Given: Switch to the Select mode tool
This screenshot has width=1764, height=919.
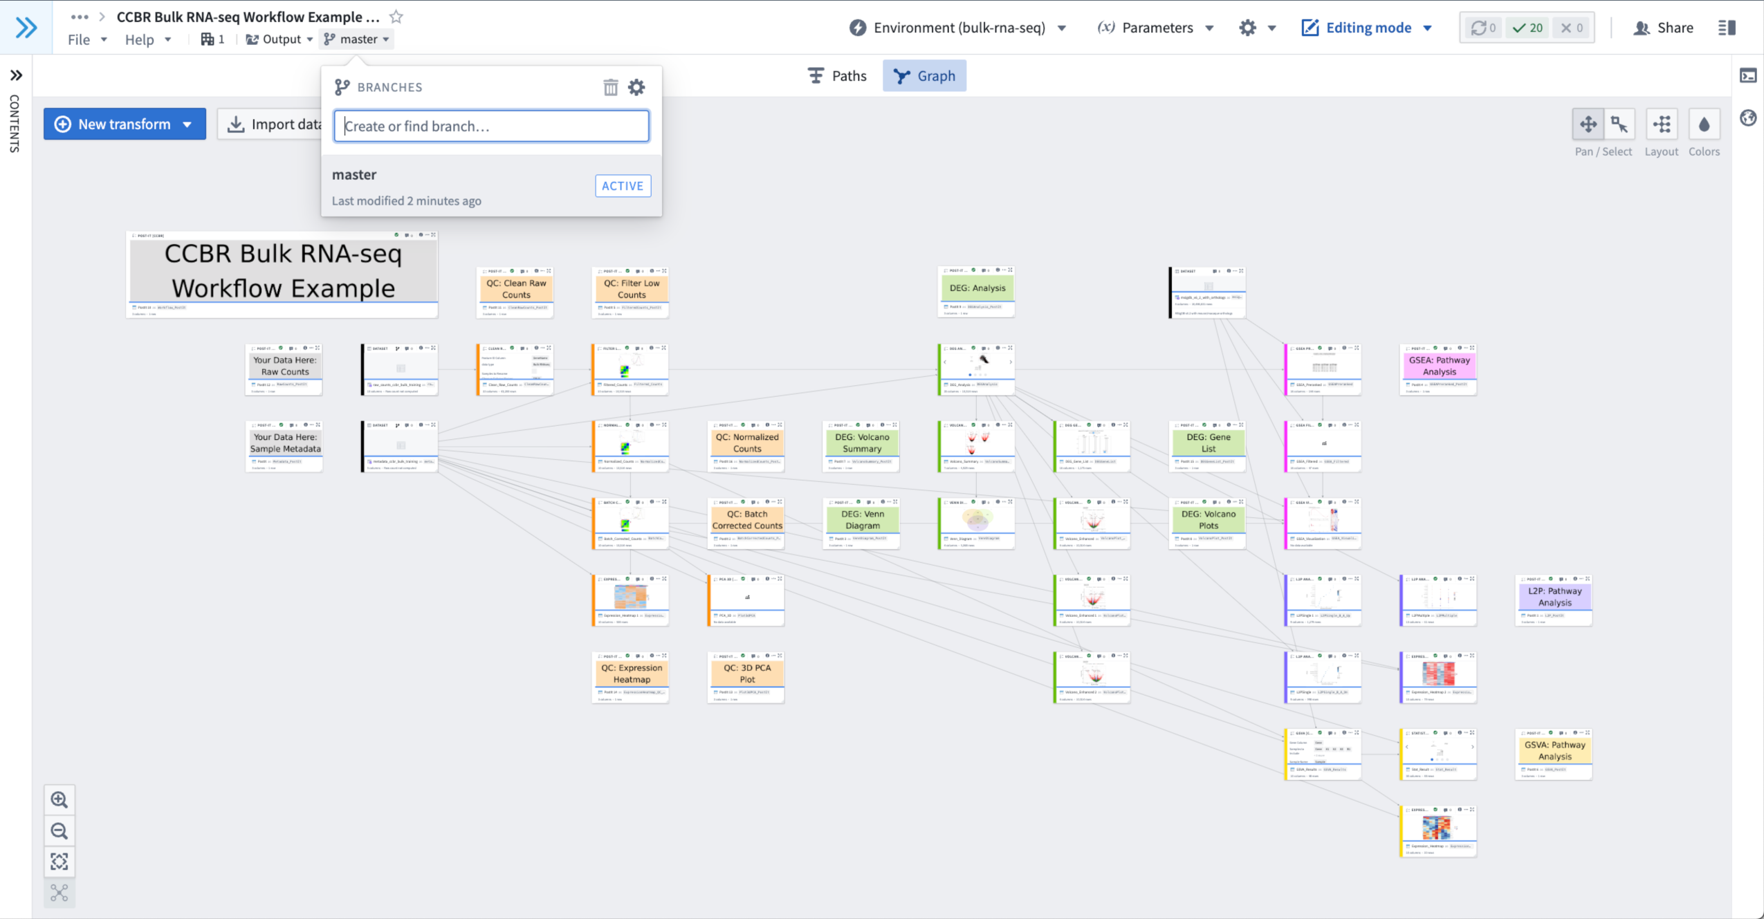Looking at the screenshot, I should point(1619,124).
